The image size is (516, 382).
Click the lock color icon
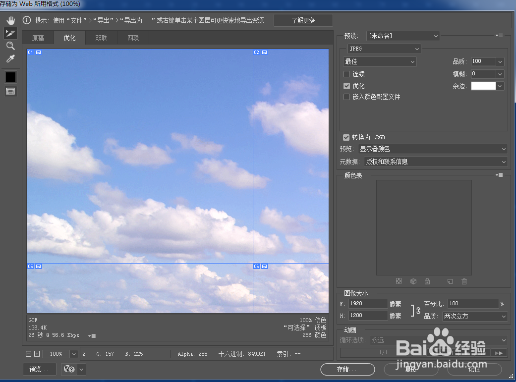click(427, 281)
